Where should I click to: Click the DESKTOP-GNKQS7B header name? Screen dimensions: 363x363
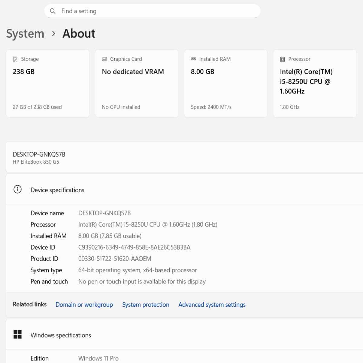pyautogui.click(x=39, y=154)
